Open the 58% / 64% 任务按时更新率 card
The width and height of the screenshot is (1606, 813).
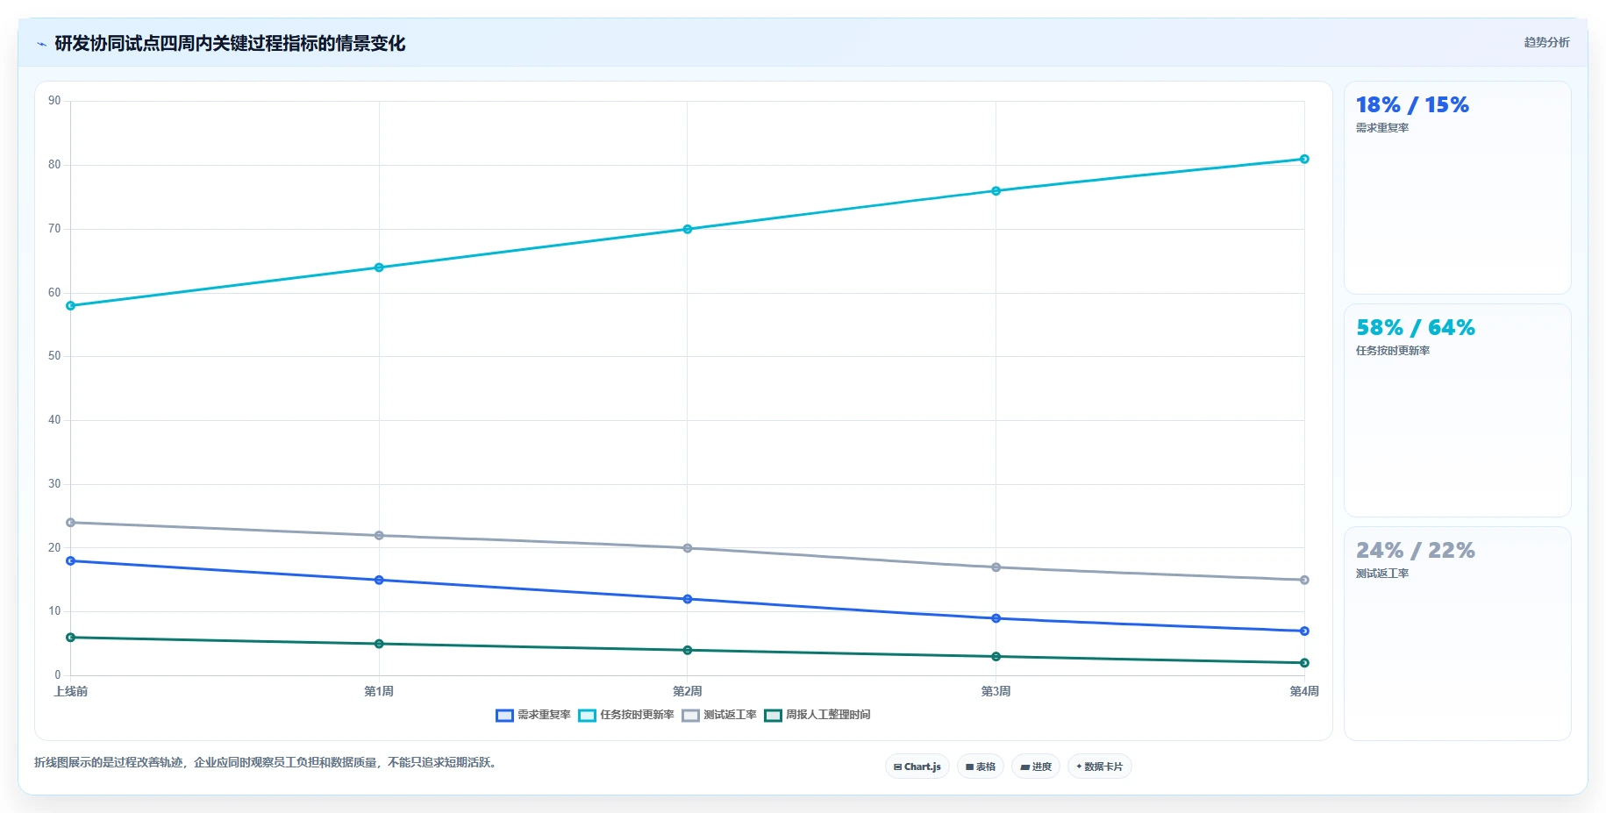point(1457,410)
